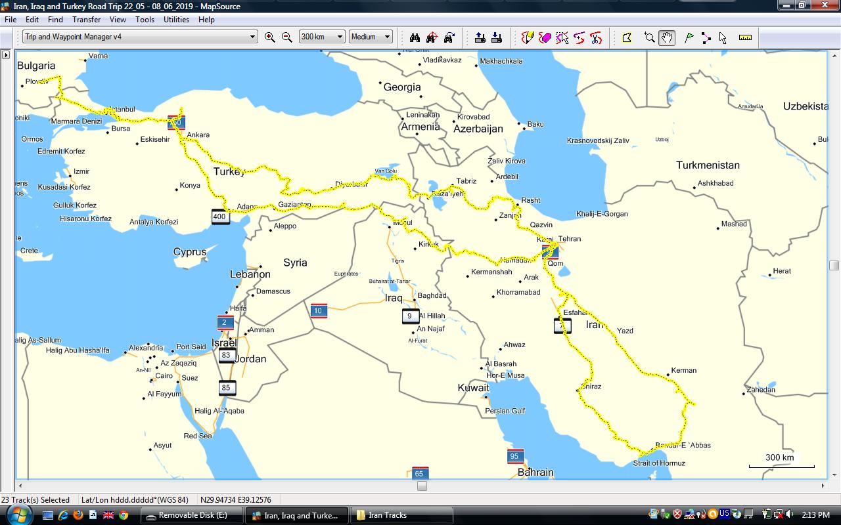Open the Transfer menu

[86, 20]
